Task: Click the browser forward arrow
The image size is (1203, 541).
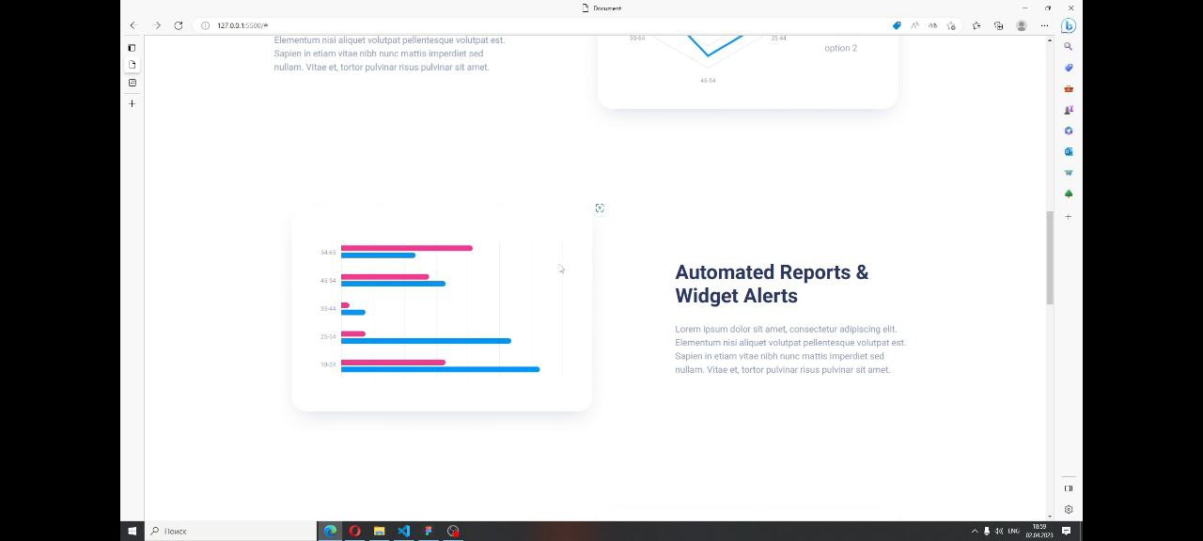Action: click(x=156, y=25)
